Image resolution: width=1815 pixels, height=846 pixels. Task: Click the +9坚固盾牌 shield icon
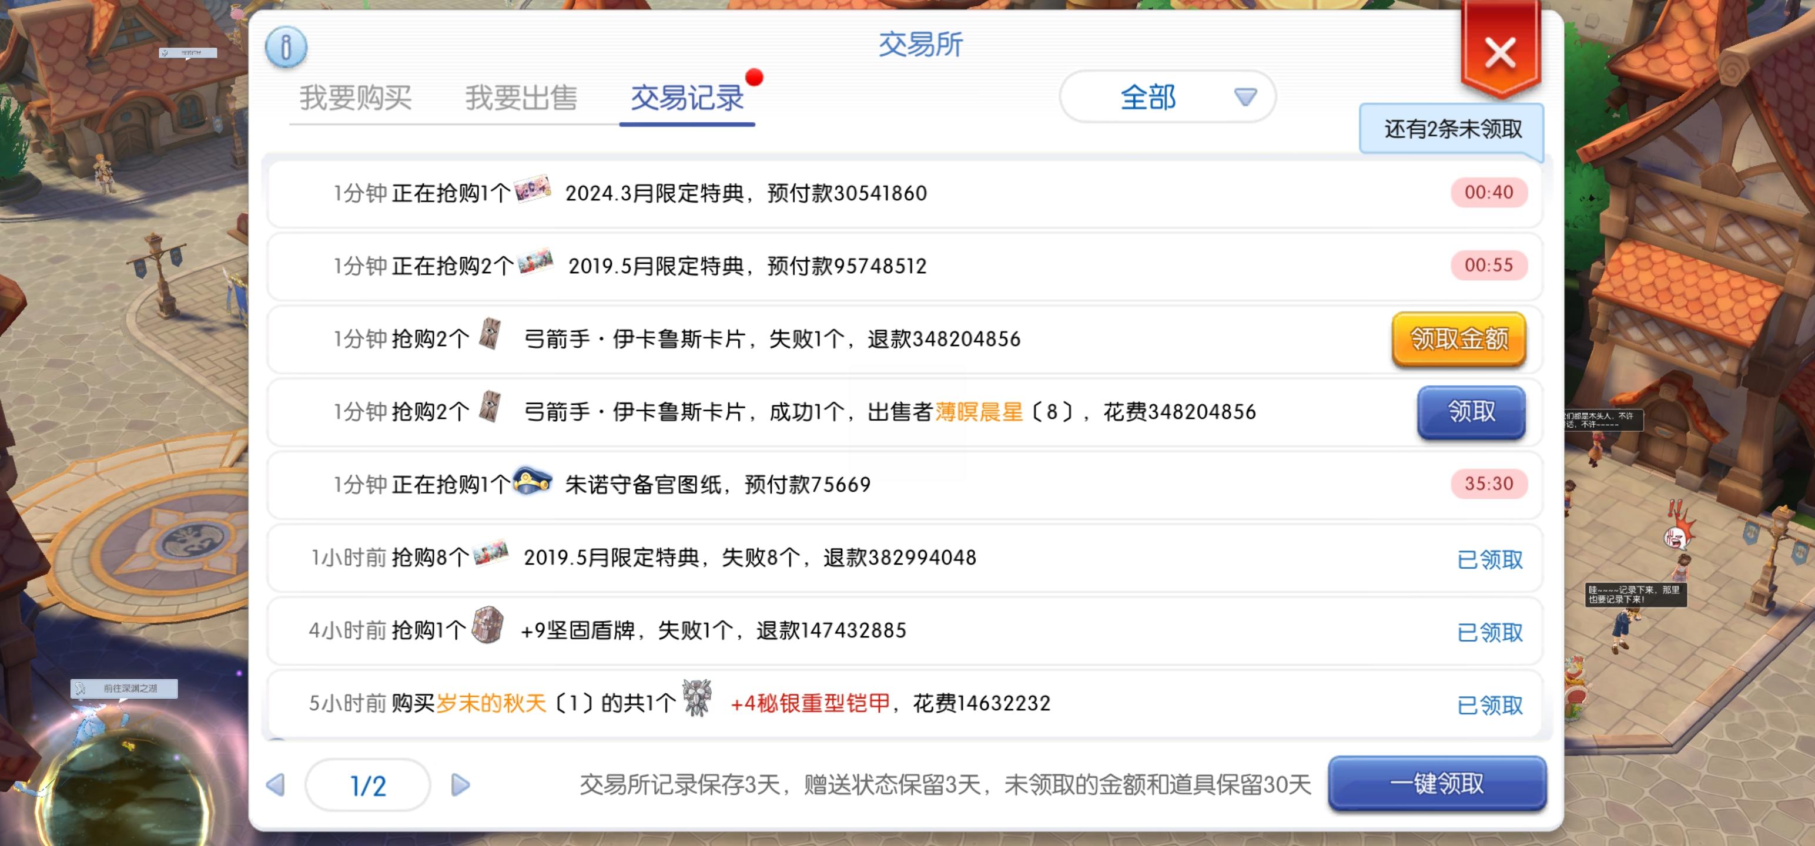(x=488, y=626)
